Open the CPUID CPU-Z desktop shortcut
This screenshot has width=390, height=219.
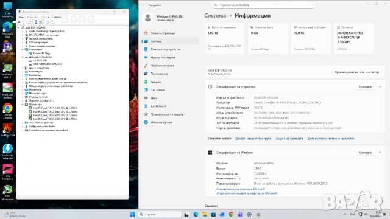pyautogui.click(x=7, y=49)
